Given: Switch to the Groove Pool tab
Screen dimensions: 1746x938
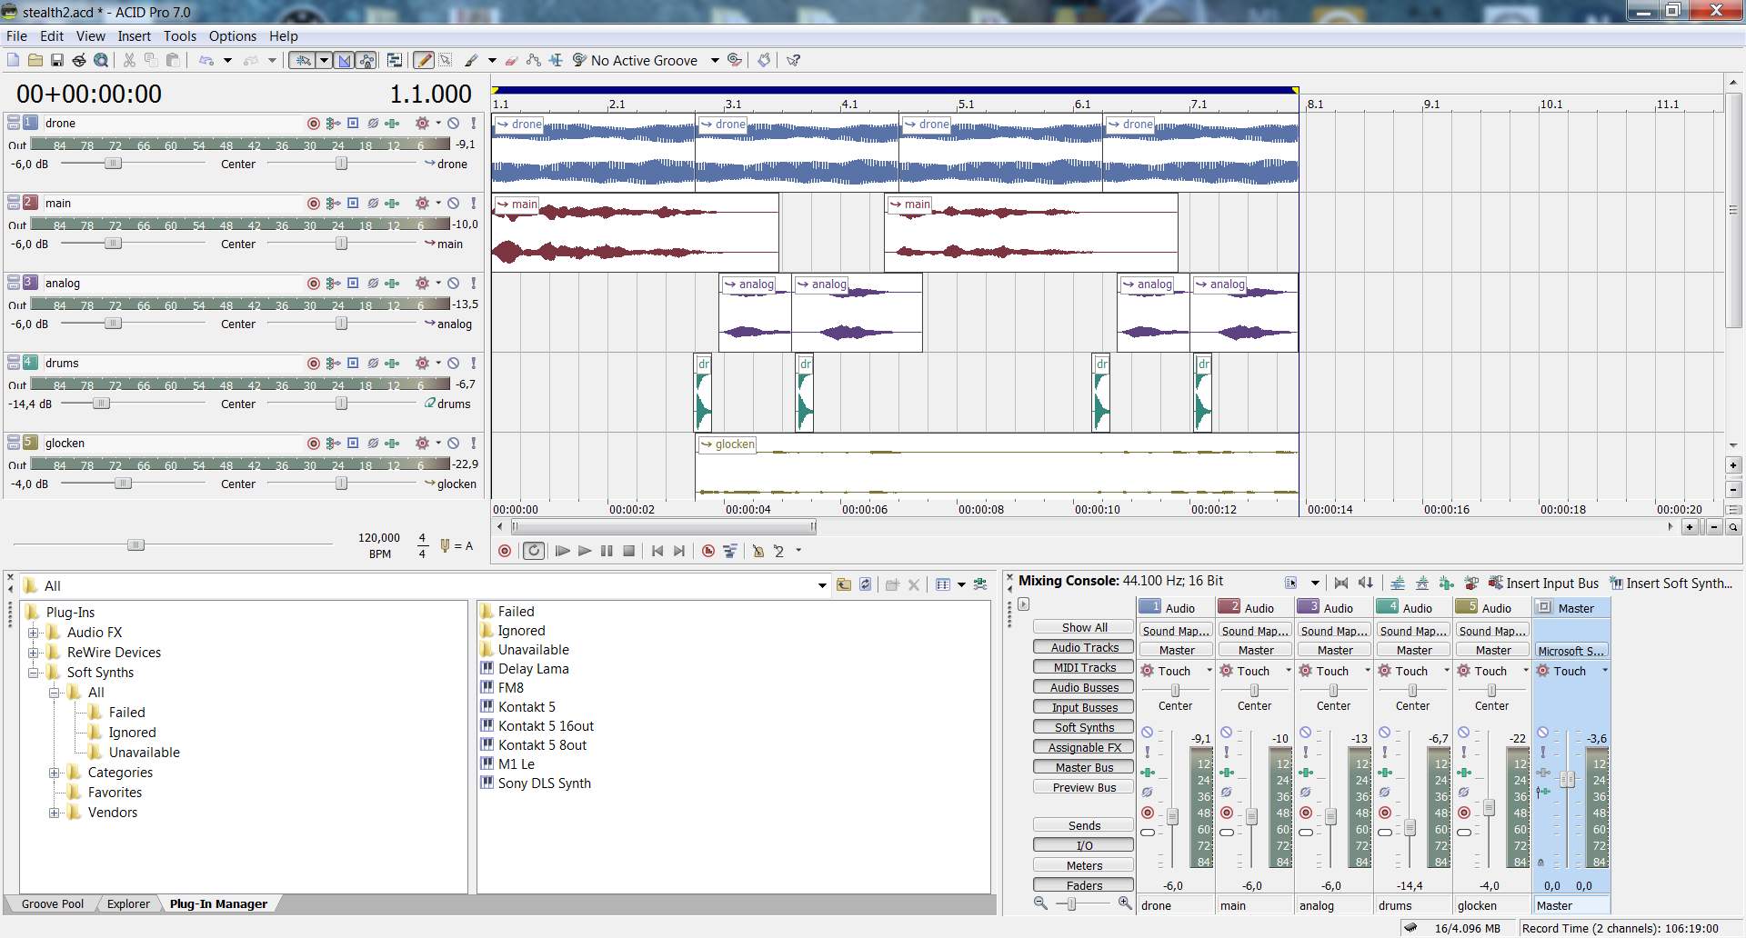Looking at the screenshot, I should (53, 903).
